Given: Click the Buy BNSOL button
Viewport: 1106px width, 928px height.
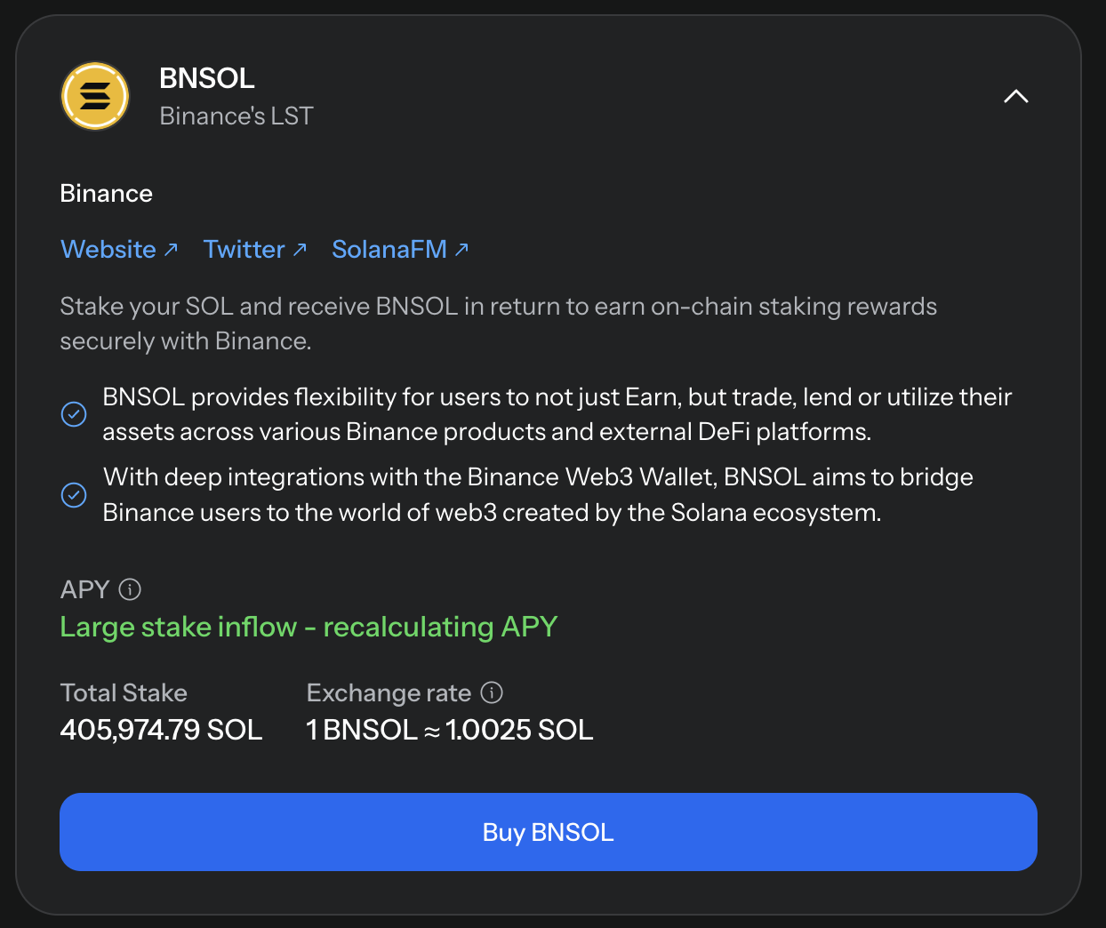Looking at the screenshot, I should click(549, 831).
